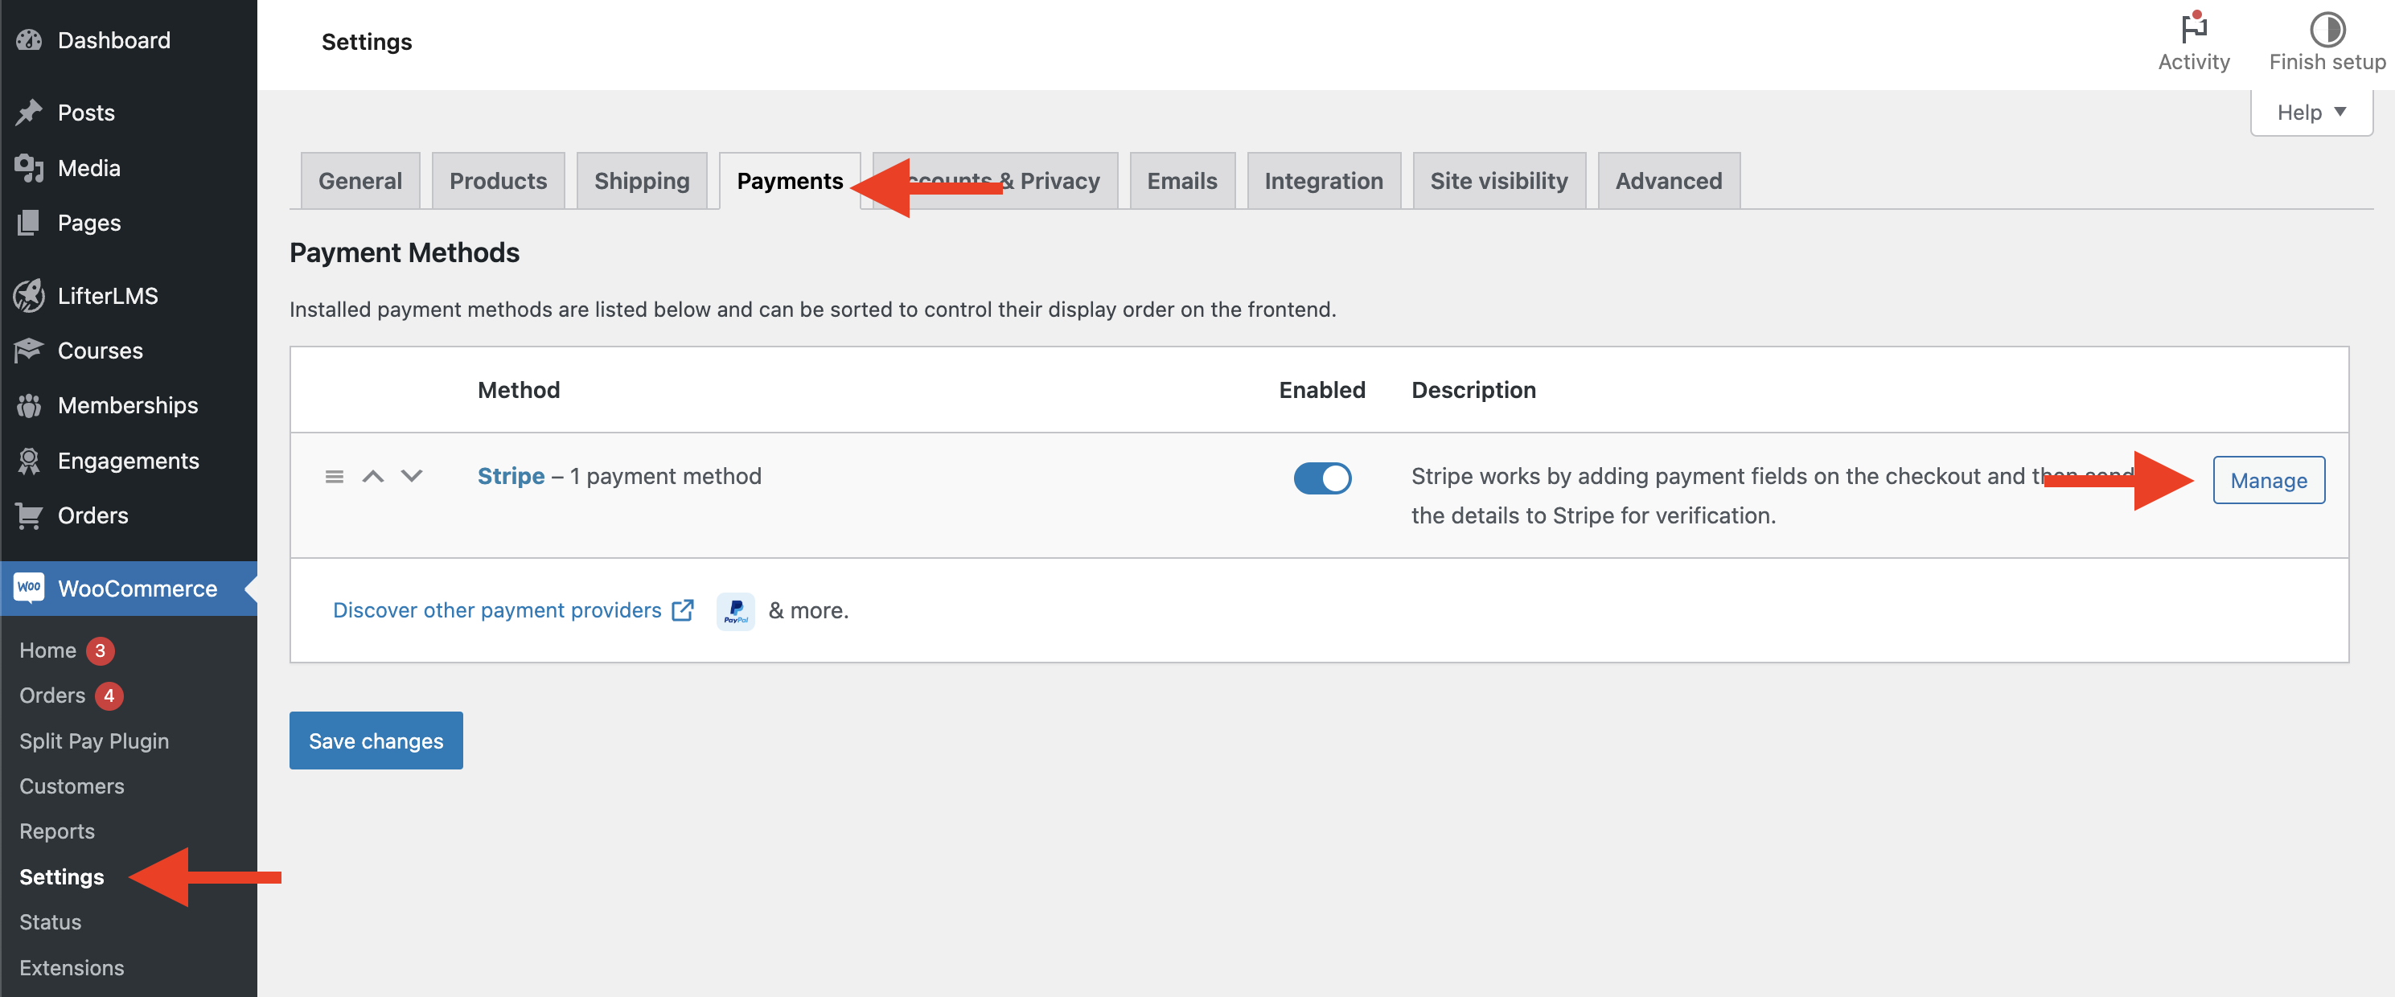Image resolution: width=2395 pixels, height=997 pixels.
Task: Grab the Stripe row drag handle
Action: coord(334,477)
